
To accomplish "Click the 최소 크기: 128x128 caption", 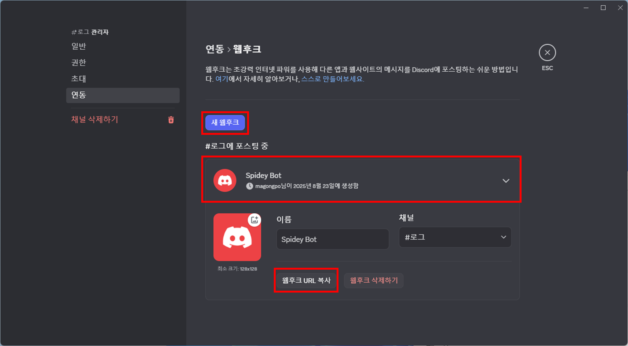I will tap(237, 269).
